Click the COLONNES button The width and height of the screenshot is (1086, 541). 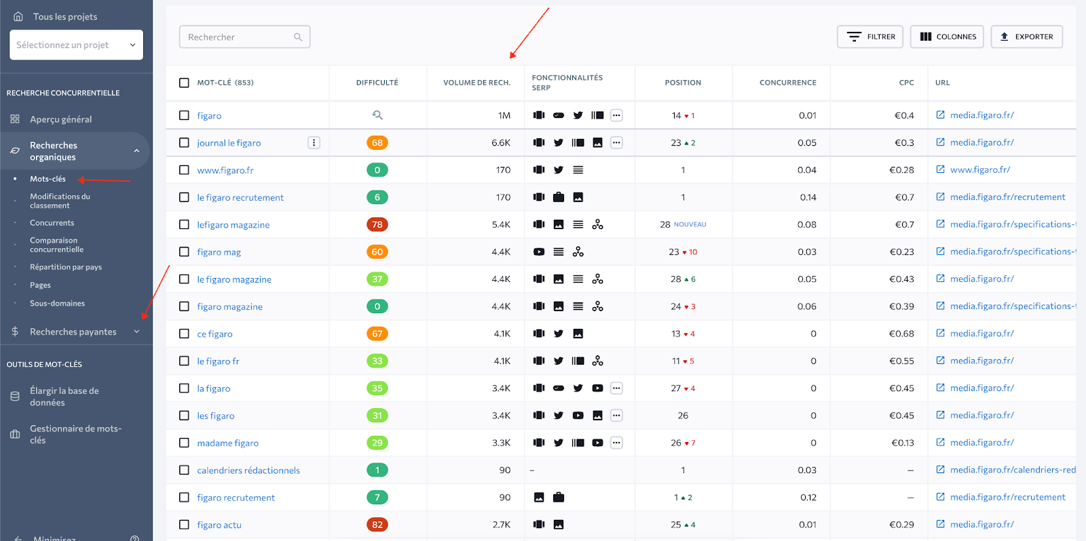[948, 37]
